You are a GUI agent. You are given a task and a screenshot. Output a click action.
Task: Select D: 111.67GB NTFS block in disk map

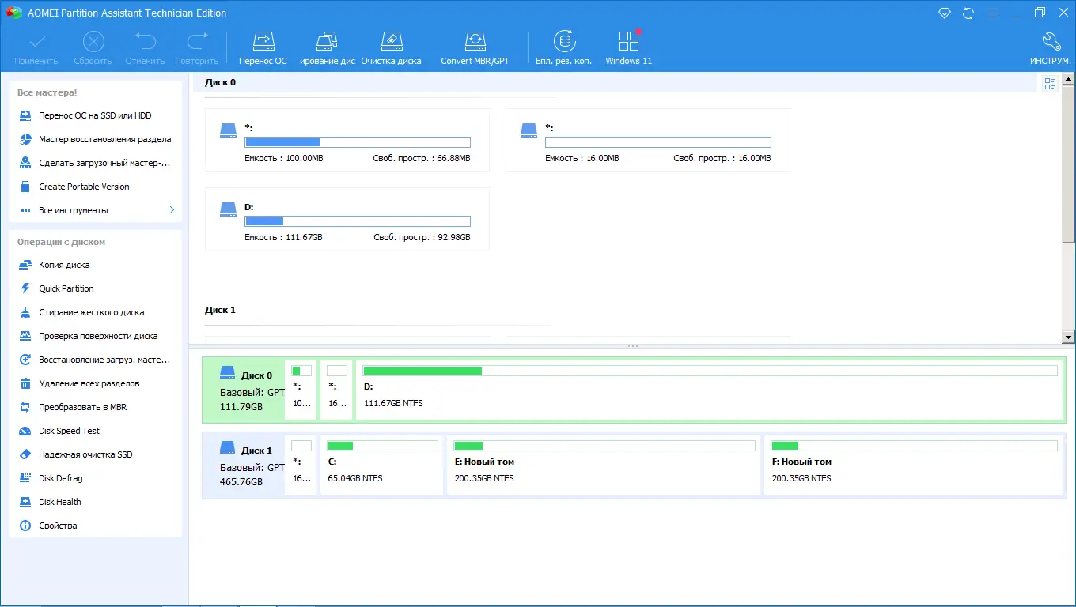click(710, 390)
